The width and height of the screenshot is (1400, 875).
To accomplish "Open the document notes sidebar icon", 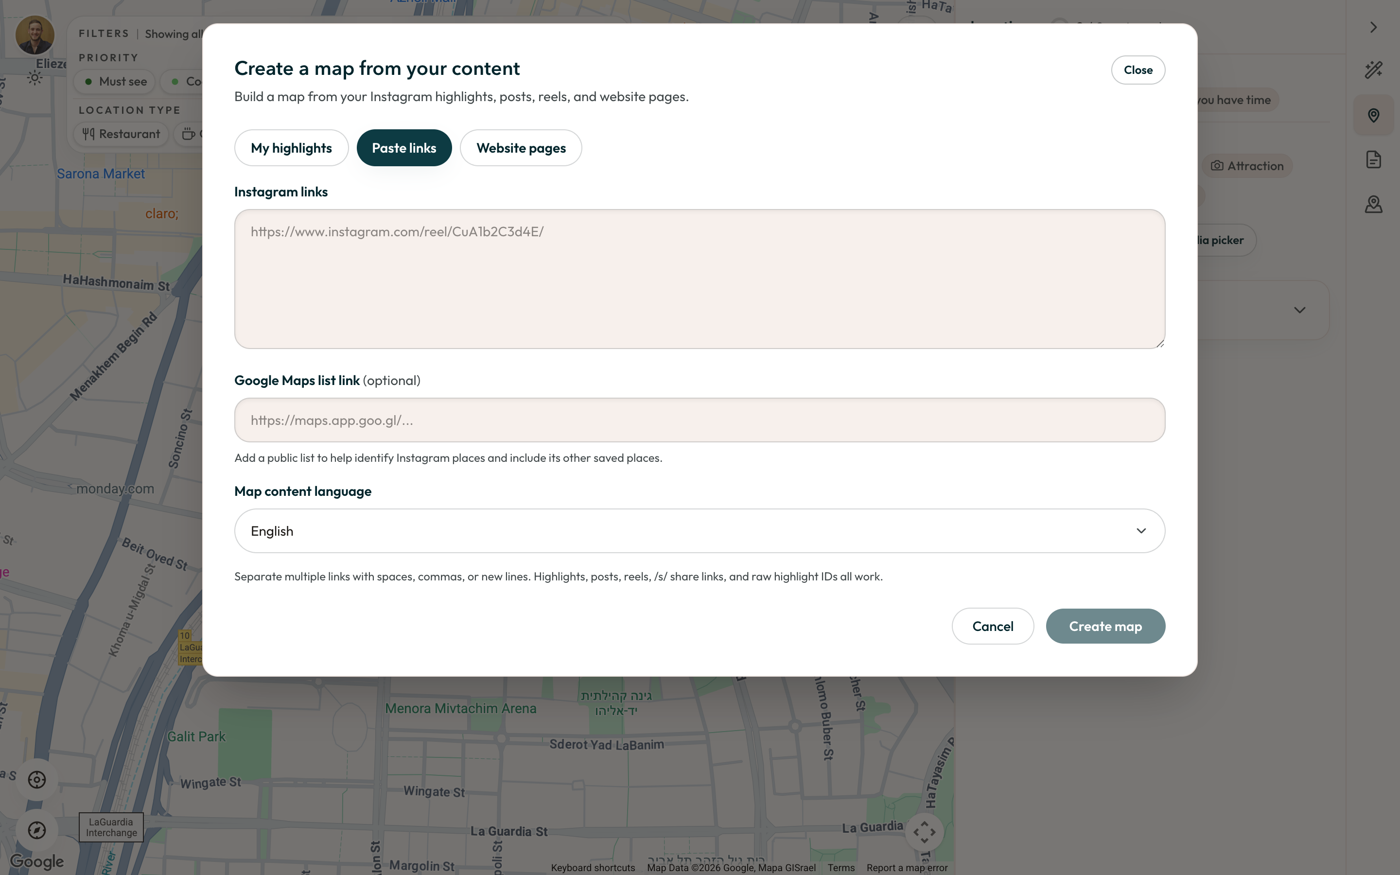I will (x=1373, y=160).
